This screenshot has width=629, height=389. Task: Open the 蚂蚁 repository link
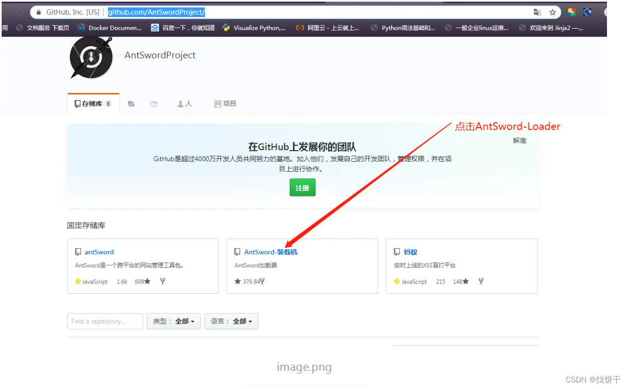pyautogui.click(x=410, y=252)
